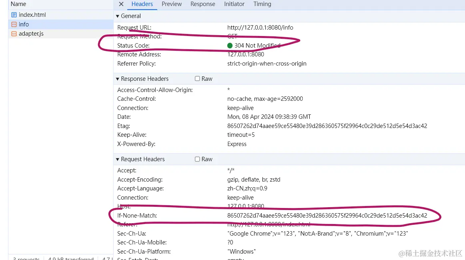Screen dimensions: 465x260
Task: Collapse the General section
Action: (x=117, y=16)
